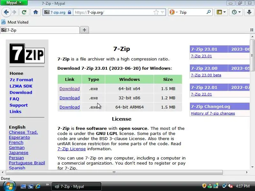Open a new tab with plus button

[x=84, y=30]
